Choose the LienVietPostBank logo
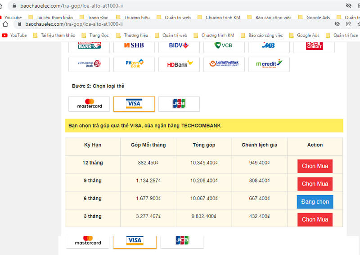 tap(224, 64)
